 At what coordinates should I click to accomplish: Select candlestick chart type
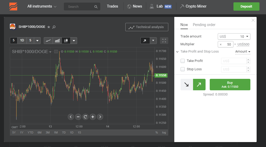[x=66, y=41]
